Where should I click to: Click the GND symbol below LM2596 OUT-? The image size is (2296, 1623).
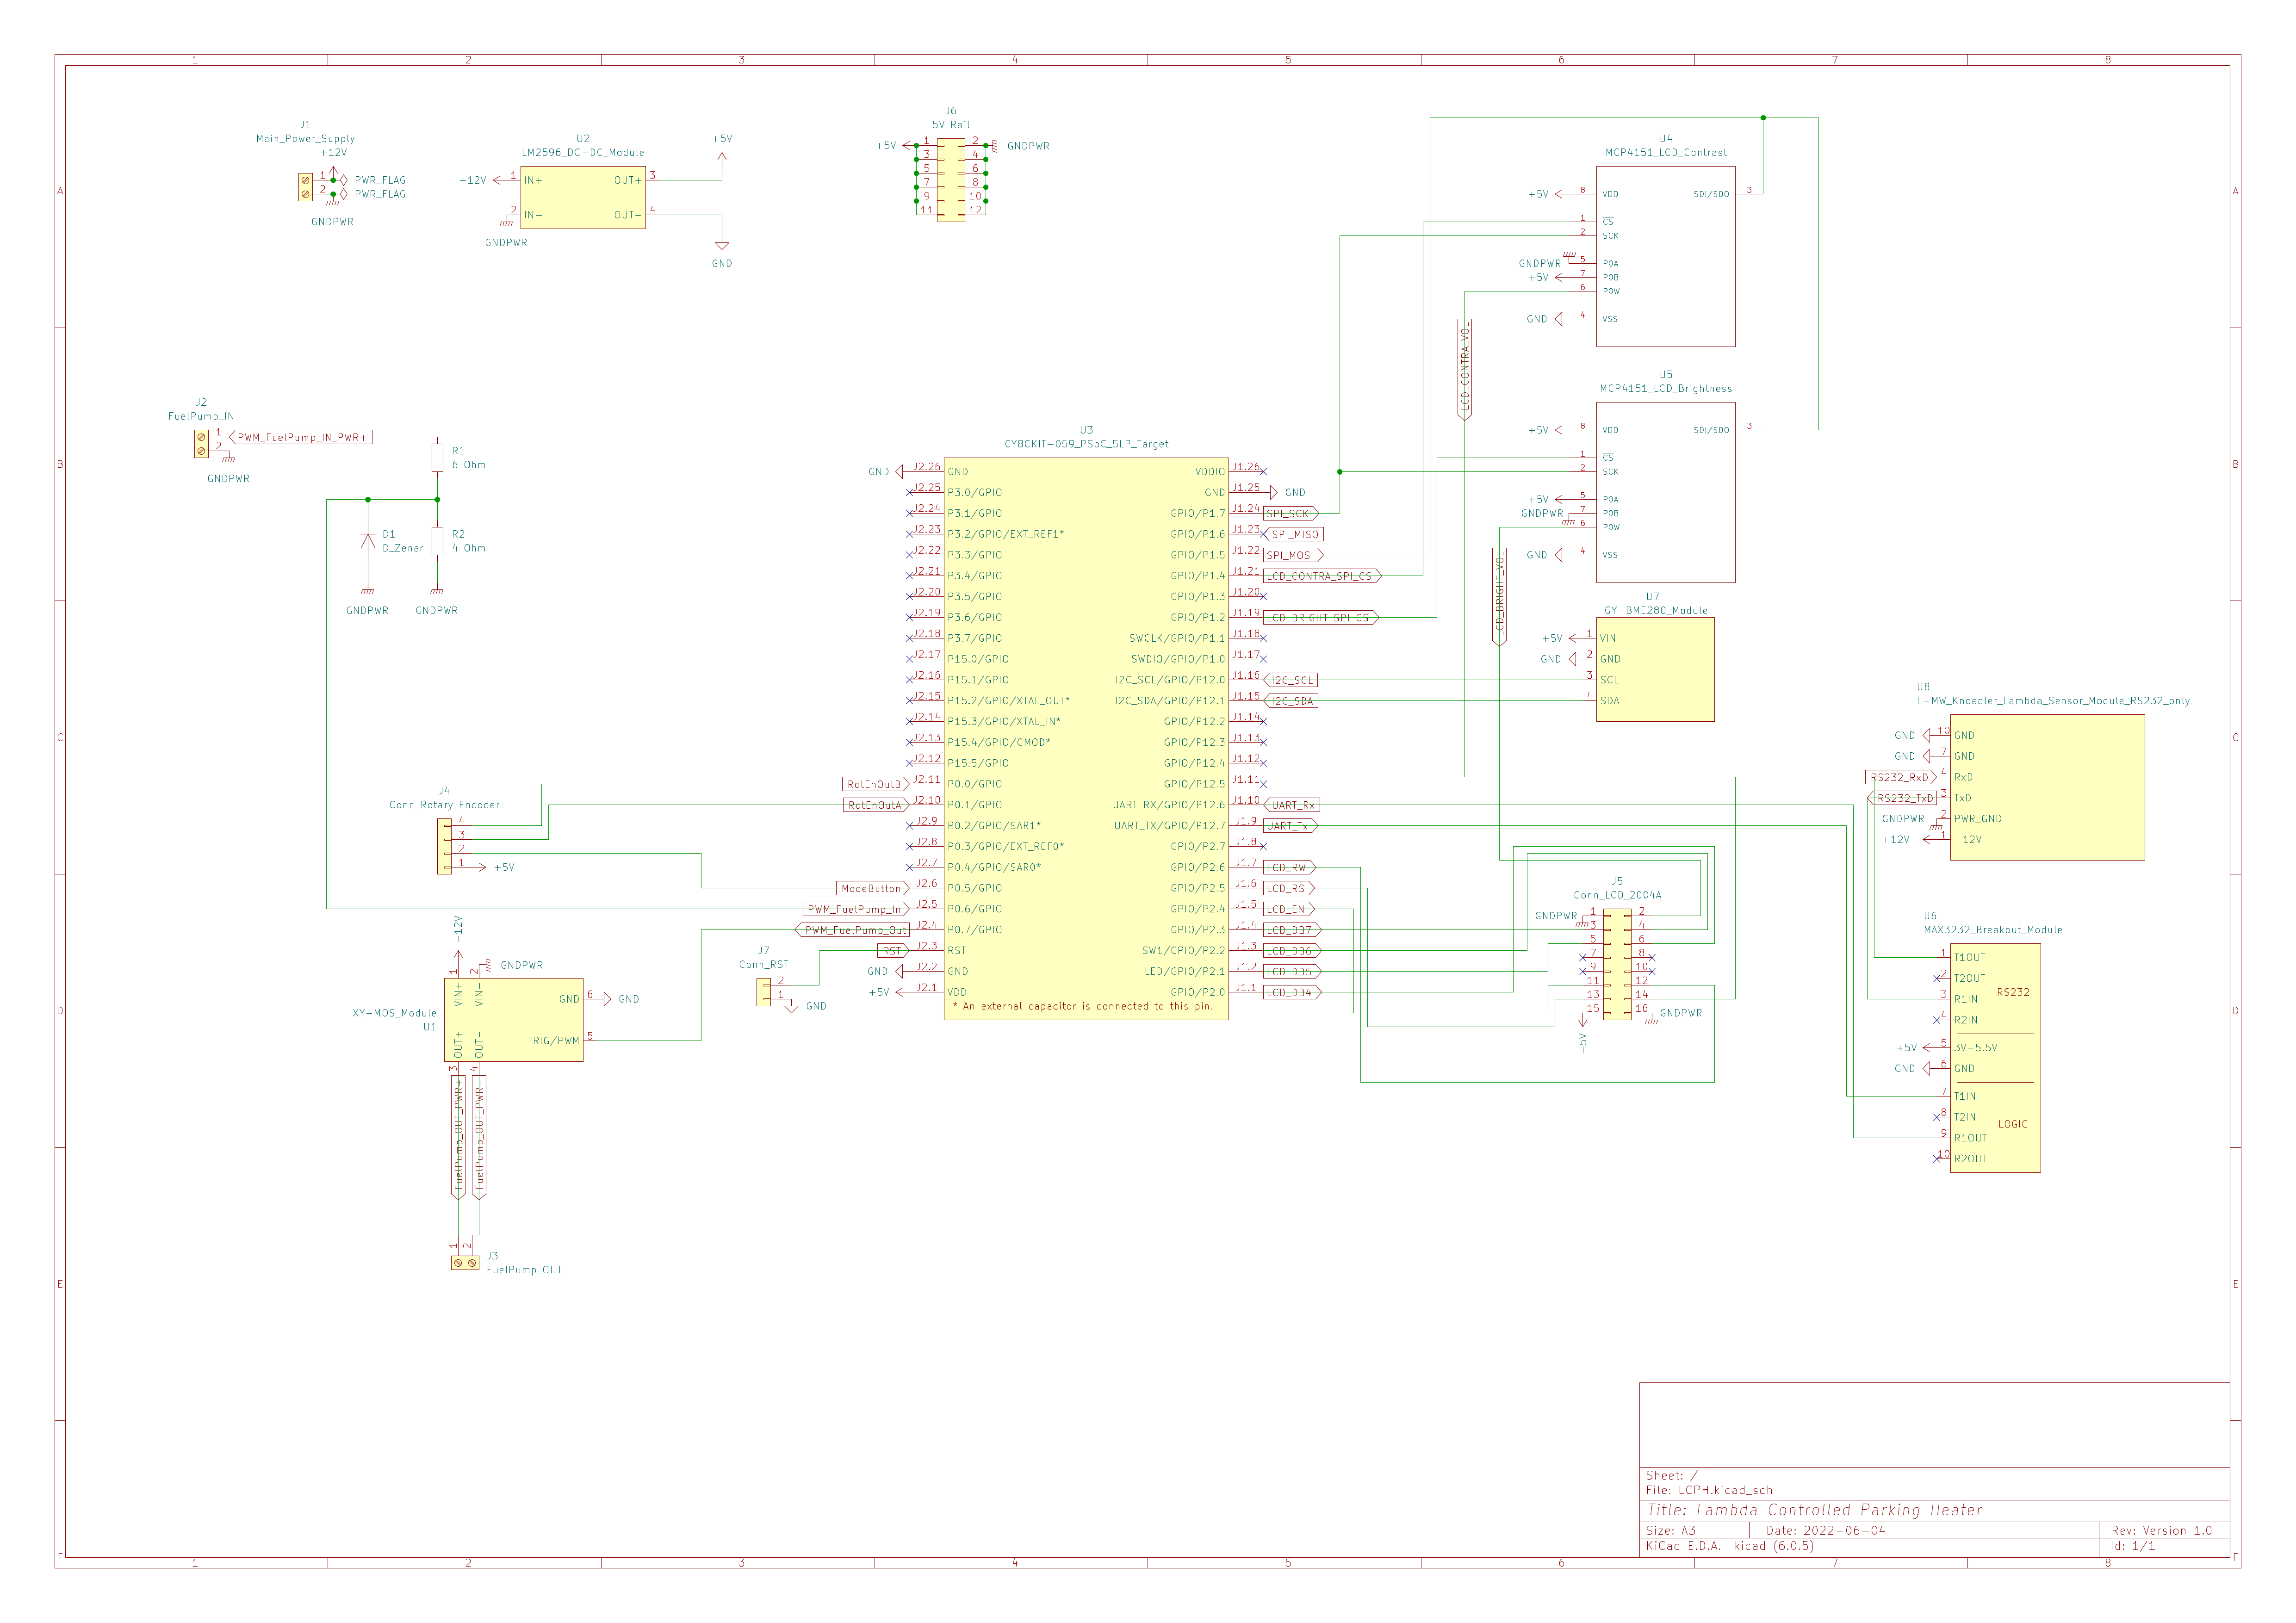722,246
